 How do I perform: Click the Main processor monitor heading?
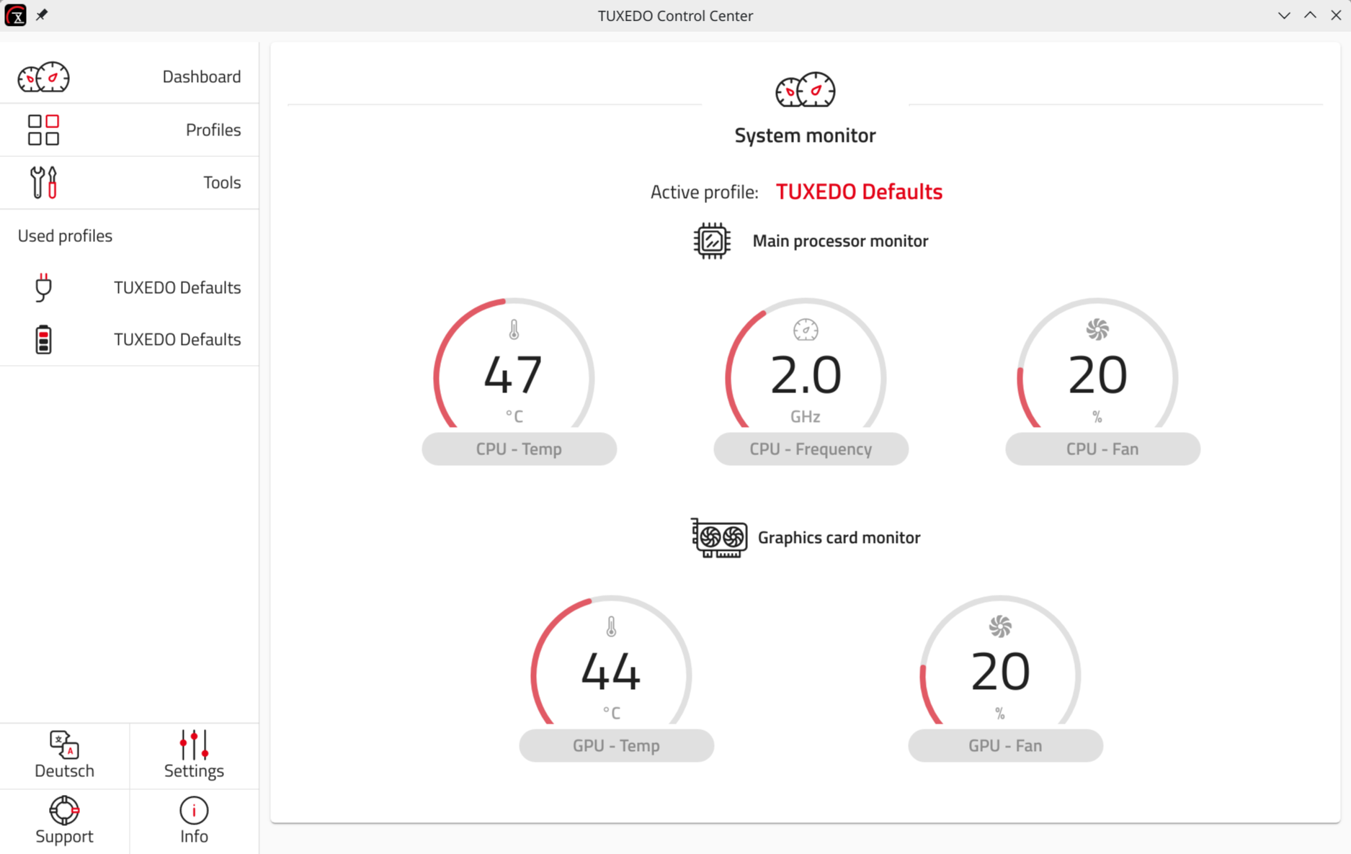point(840,241)
